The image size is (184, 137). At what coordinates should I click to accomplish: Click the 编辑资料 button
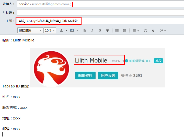tap(85, 75)
